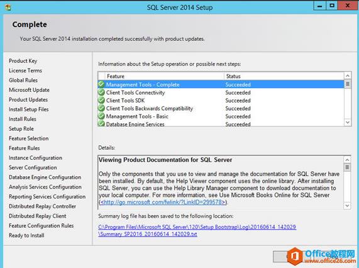Click the Install Rules step
Viewport: 359px width, 268px height.
[23, 119]
